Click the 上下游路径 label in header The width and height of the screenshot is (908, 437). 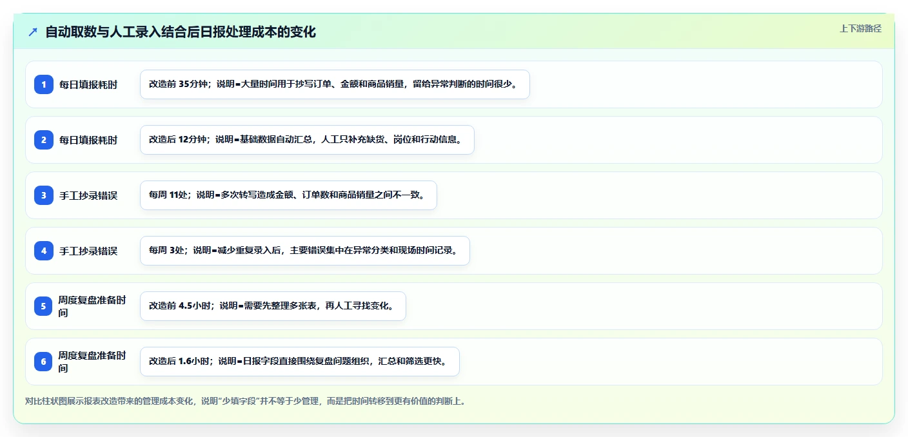pos(860,28)
